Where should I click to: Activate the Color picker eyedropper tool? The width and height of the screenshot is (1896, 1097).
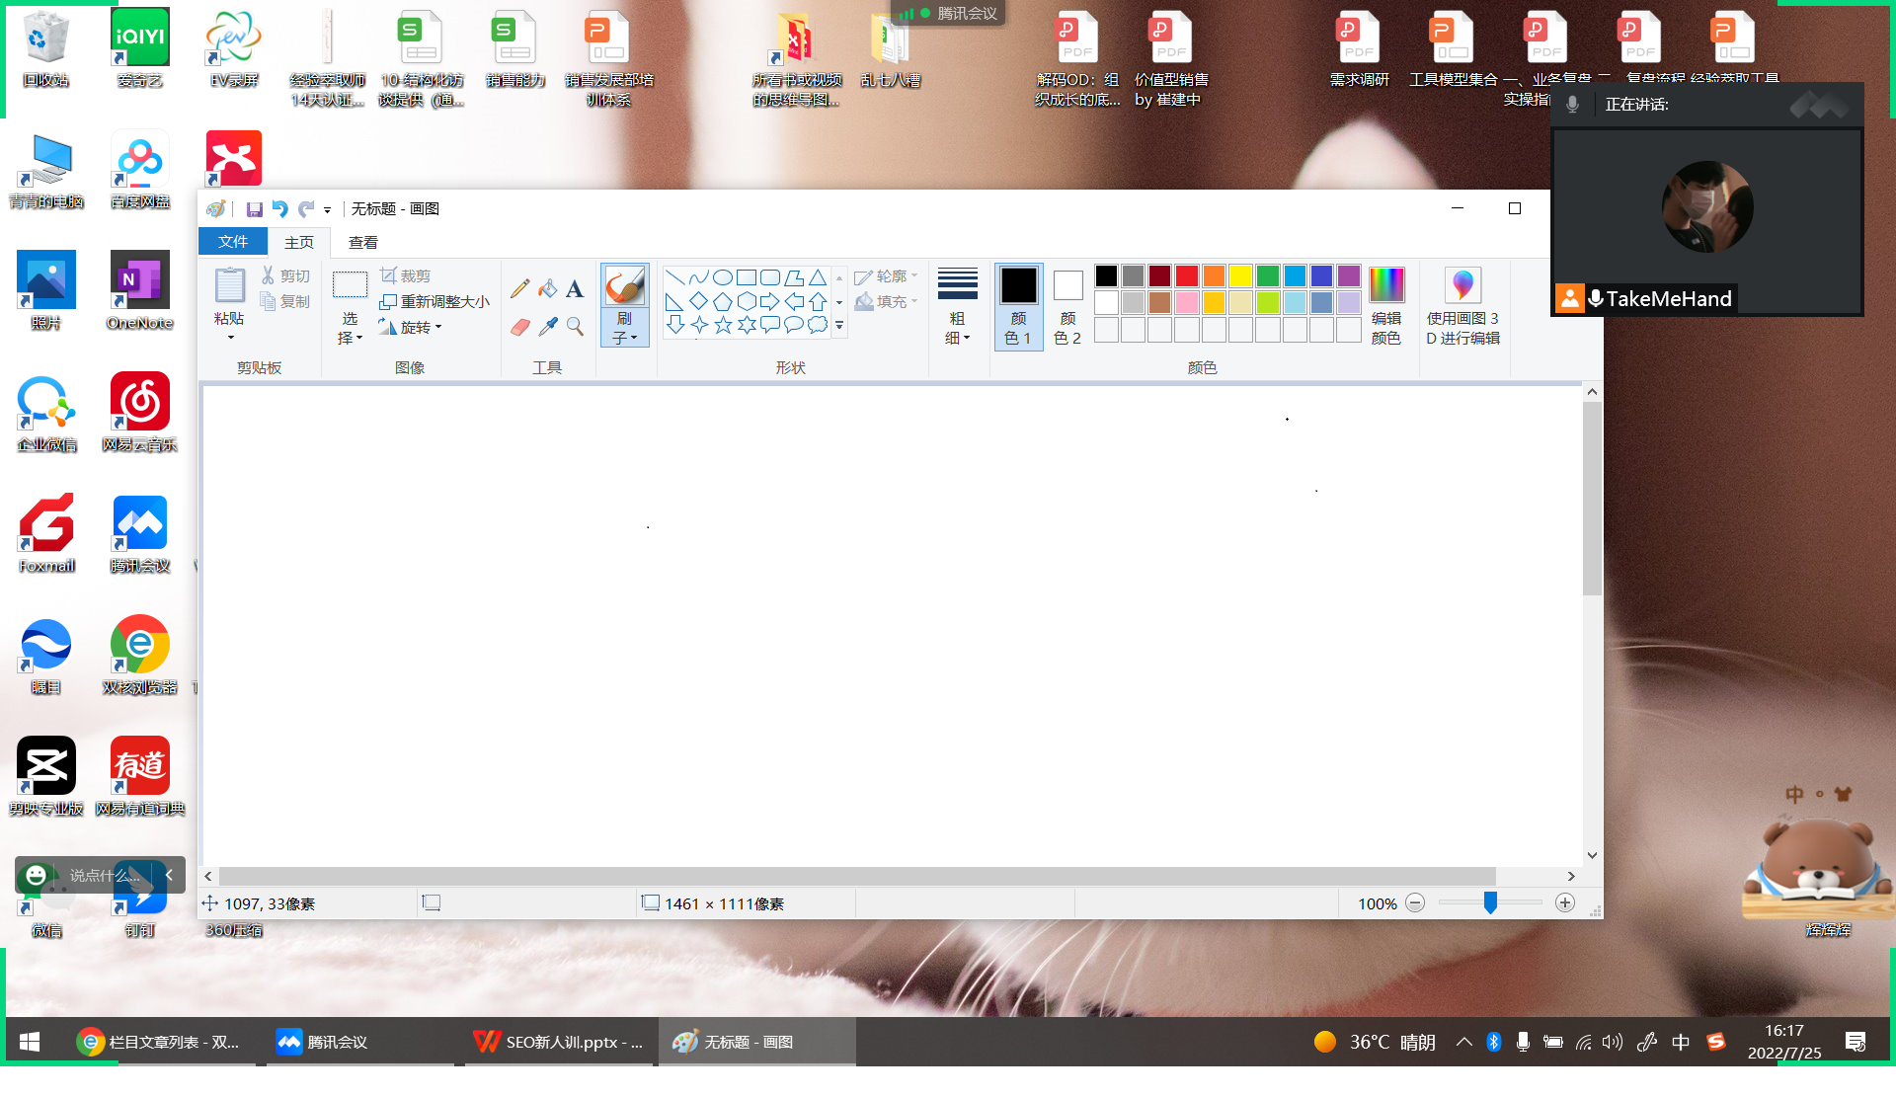(548, 326)
